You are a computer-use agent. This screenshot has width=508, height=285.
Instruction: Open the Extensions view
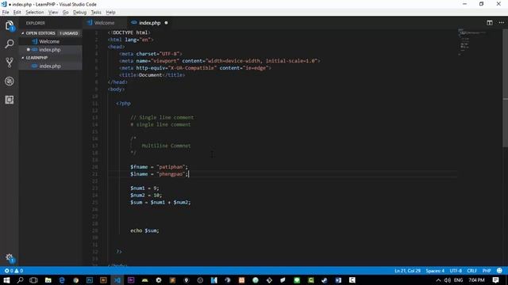pyautogui.click(x=10, y=100)
